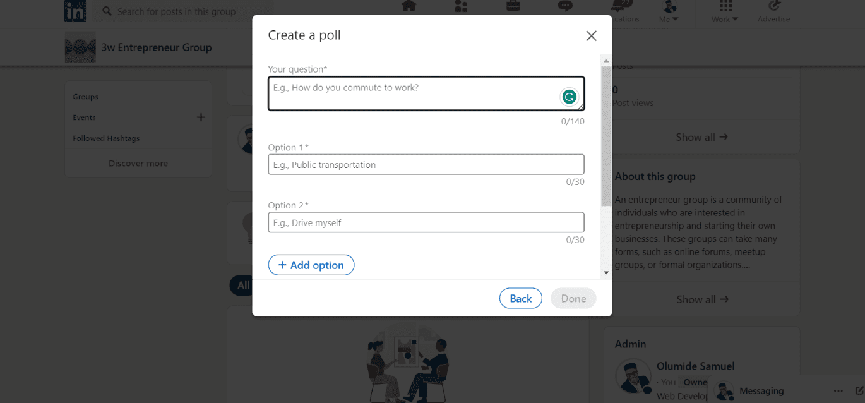
Task: Click the Back button in poll dialog
Action: [520, 299]
